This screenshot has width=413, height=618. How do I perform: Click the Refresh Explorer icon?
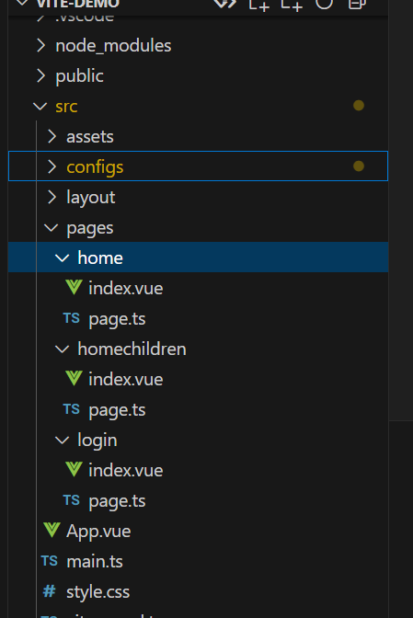tap(324, 3)
